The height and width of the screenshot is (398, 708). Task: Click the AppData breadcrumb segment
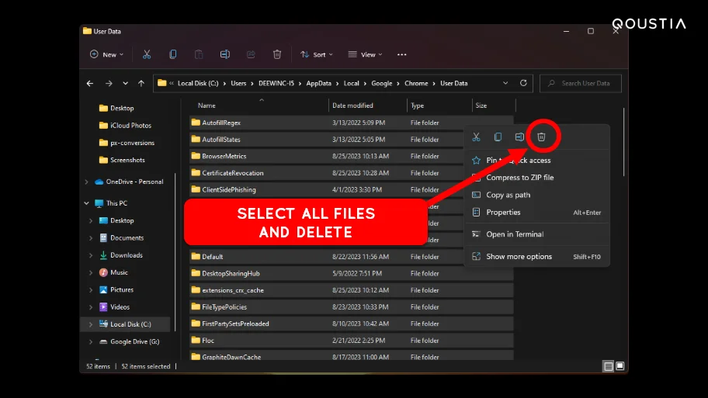(x=319, y=84)
